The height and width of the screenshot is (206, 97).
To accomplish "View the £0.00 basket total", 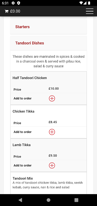I will click(15, 11).
